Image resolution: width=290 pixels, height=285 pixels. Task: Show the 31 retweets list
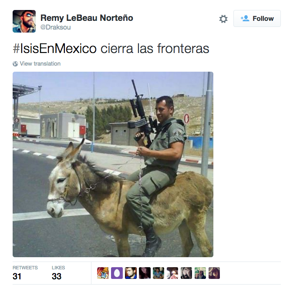pyautogui.click(x=25, y=273)
